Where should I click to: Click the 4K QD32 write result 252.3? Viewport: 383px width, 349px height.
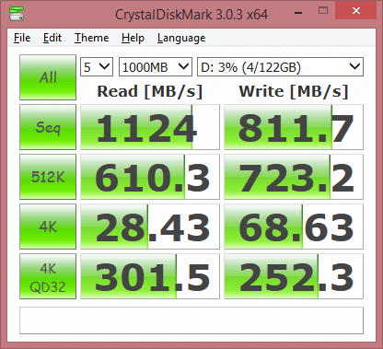[x=294, y=276]
